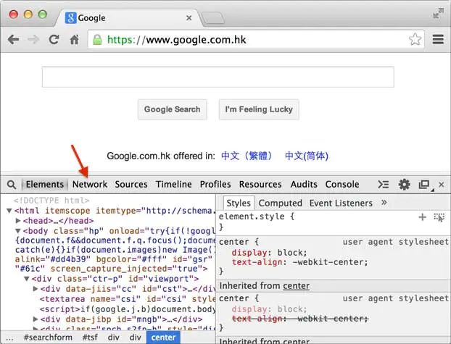Toggle element state icon in Styles
Screen dimensions: 451x344
point(439,217)
